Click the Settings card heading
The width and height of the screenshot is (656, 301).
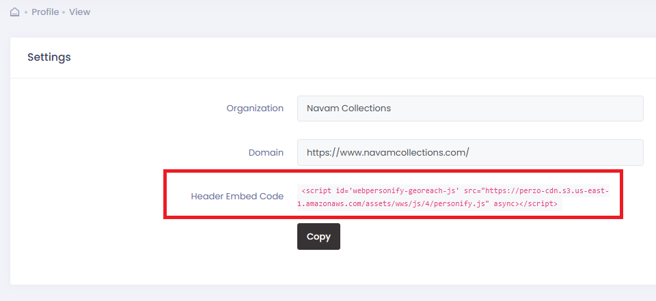pos(49,57)
